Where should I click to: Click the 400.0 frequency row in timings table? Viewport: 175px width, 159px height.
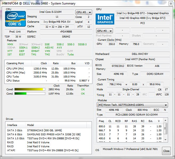click(x=130, y=138)
